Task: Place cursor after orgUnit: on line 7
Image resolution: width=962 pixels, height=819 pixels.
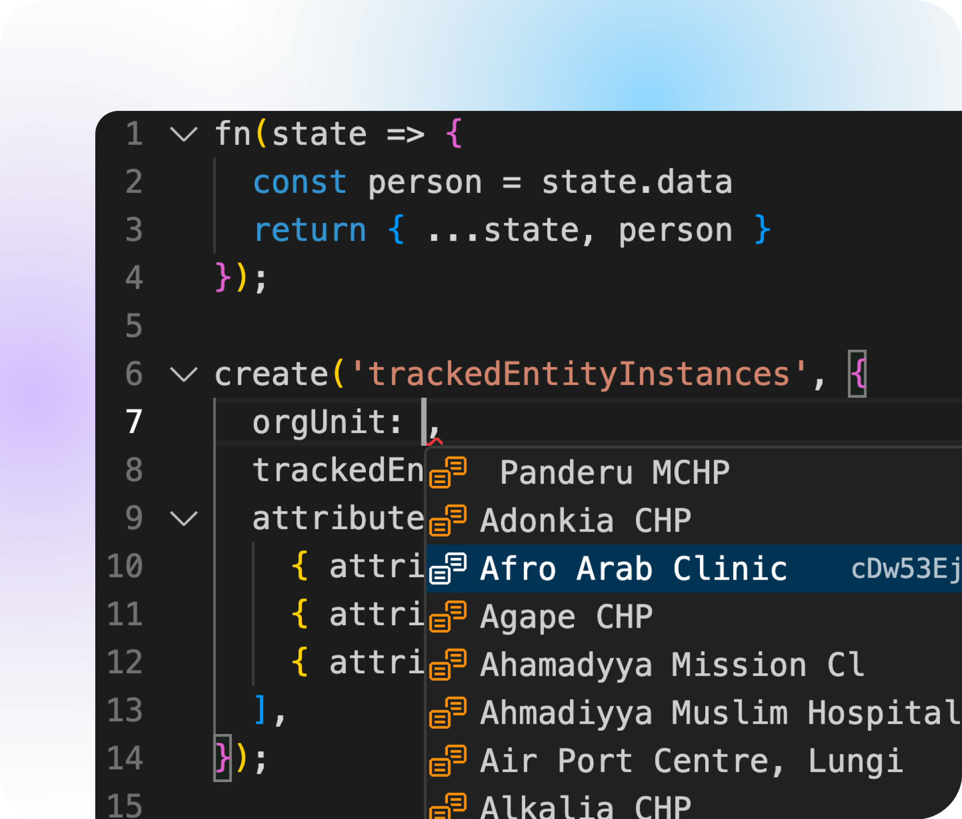Action: (x=424, y=422)
